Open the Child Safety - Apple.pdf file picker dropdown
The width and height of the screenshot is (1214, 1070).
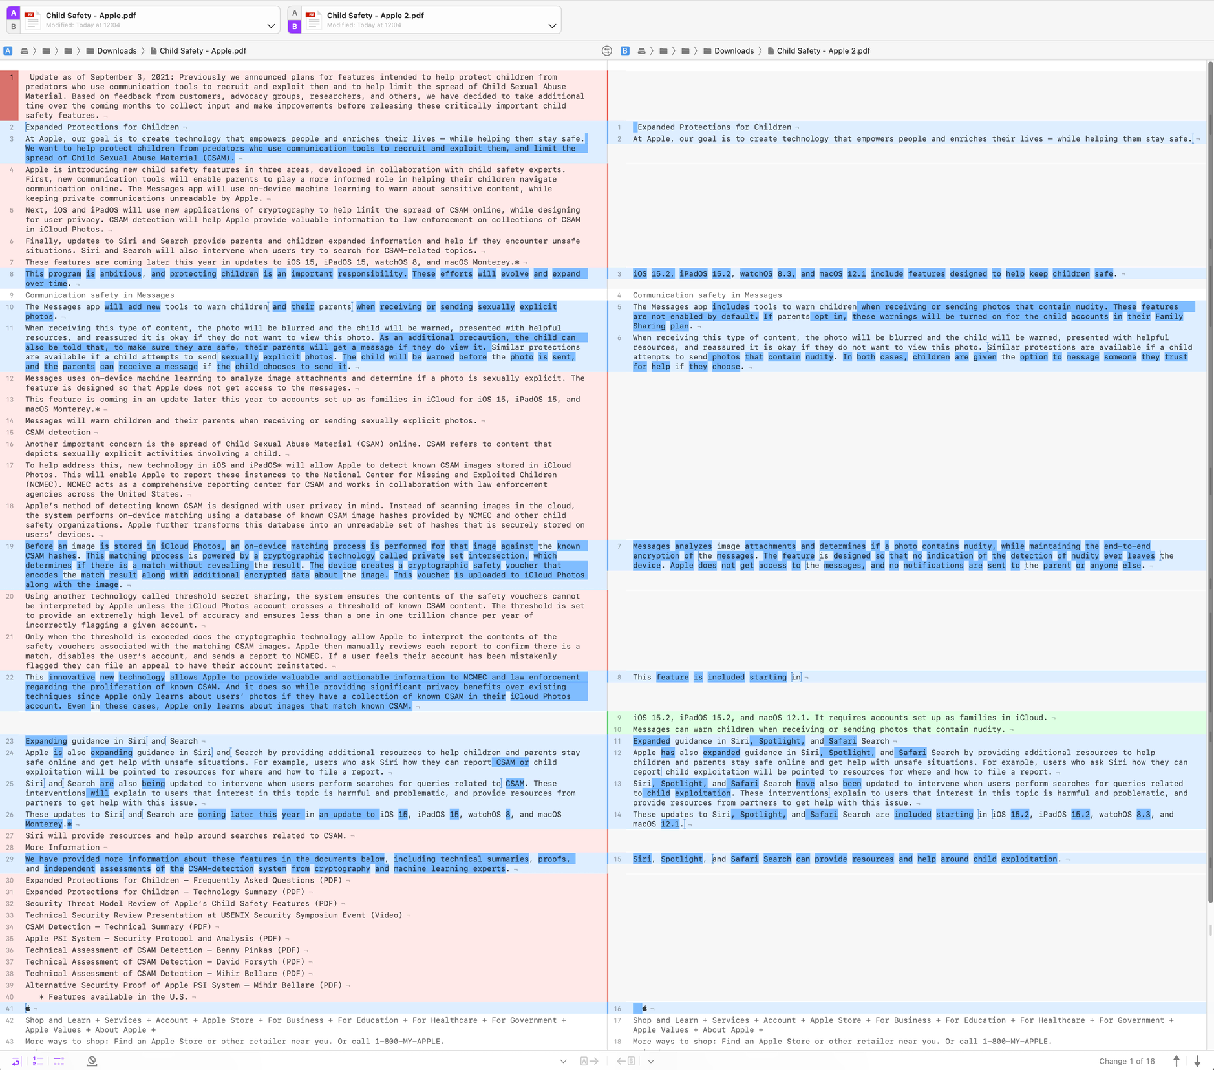(x=271, y=26)
